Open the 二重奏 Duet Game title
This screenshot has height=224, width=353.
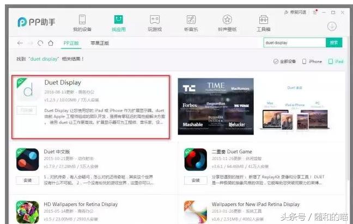[x=232, y=152]
